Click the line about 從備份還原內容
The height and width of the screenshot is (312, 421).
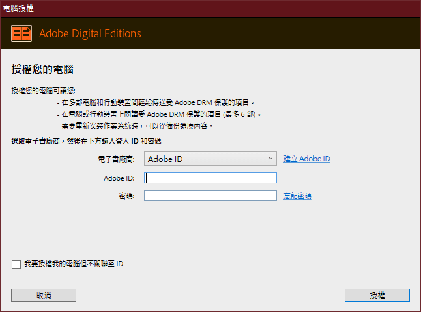click(135, 126)
